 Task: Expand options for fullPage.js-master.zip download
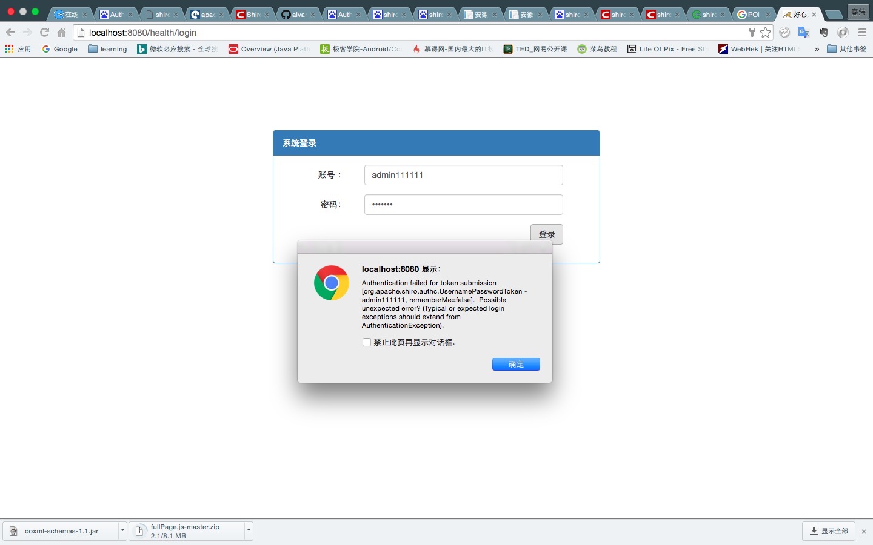pyautogui.click(x=249, y=531)
